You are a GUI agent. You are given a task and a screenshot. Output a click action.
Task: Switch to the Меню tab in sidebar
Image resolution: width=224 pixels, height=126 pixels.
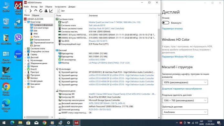tap(27, 15)
